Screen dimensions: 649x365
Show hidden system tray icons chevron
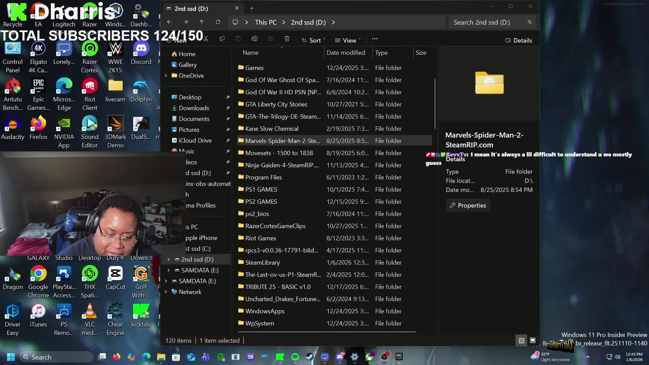[x=588, y=357]
